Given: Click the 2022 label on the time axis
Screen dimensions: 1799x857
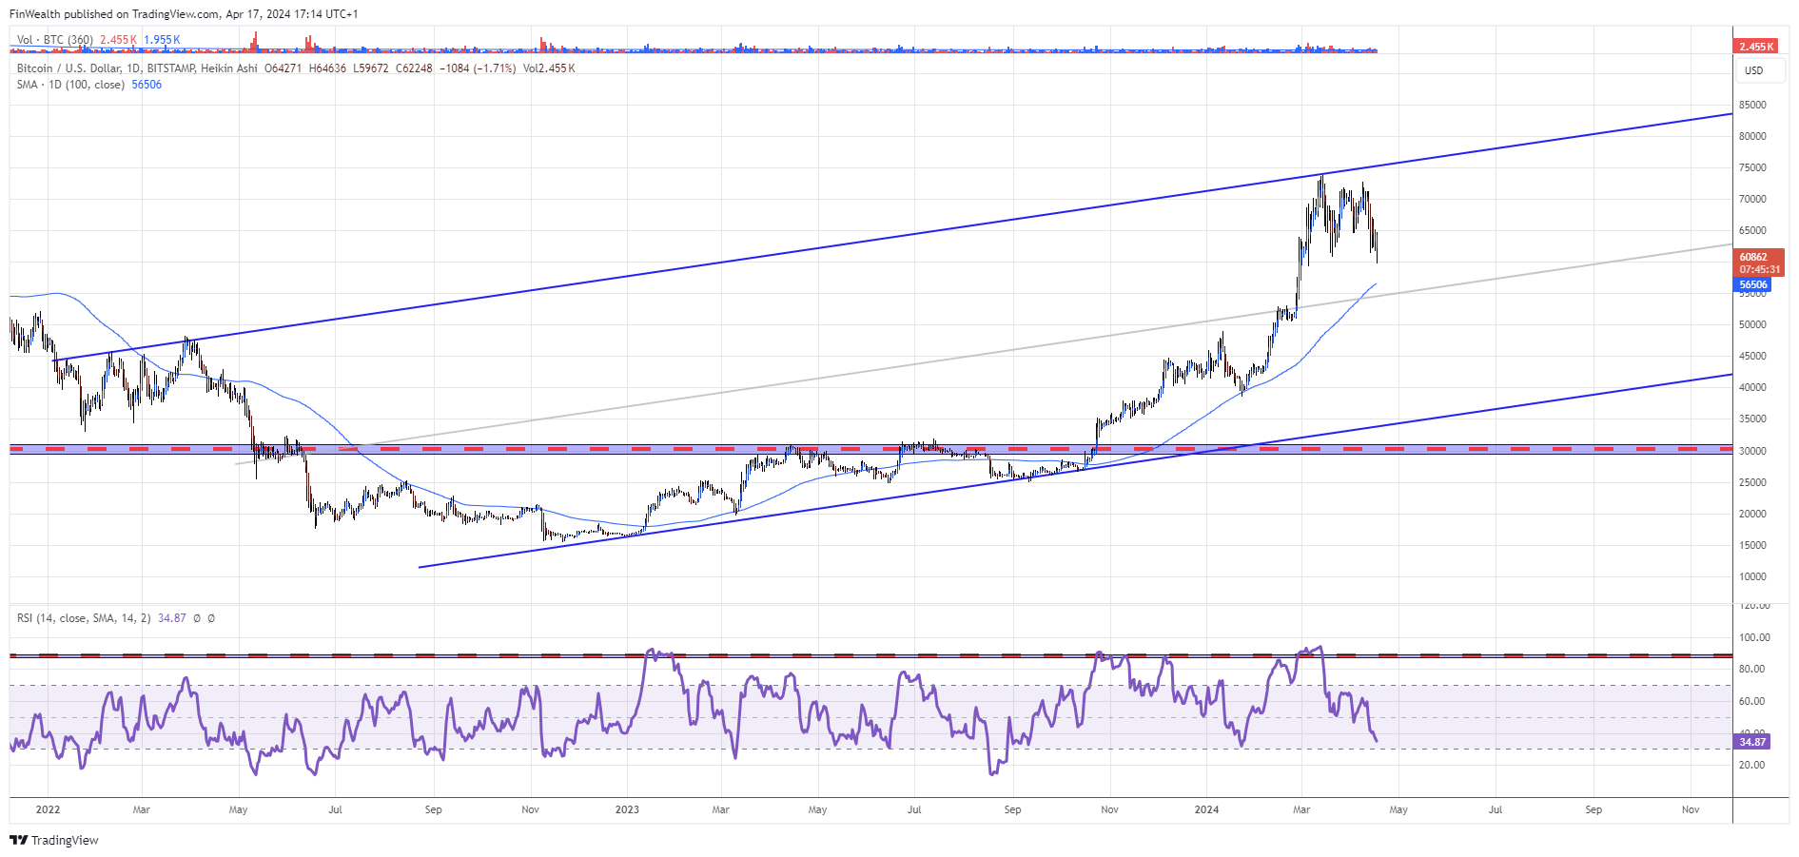Looking at the screenshot, I should click(48, 810).
